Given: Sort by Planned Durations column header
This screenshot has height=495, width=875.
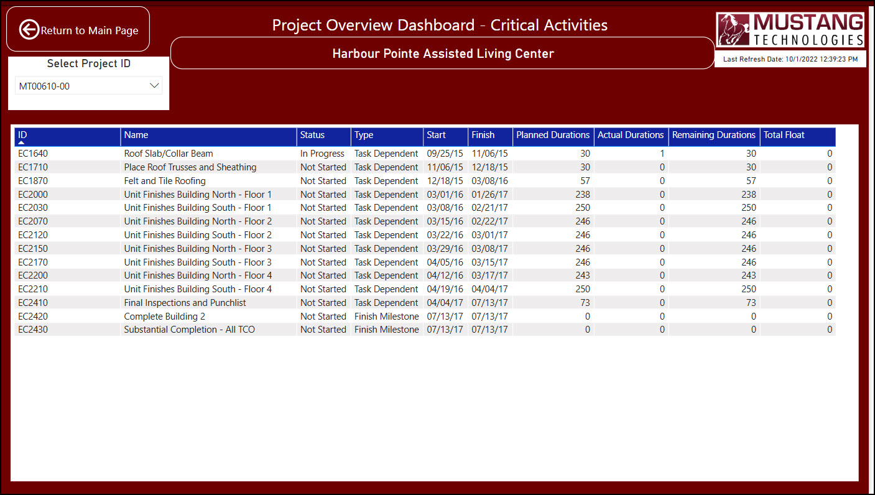Looking at the screenshot, I should [552, 135].
